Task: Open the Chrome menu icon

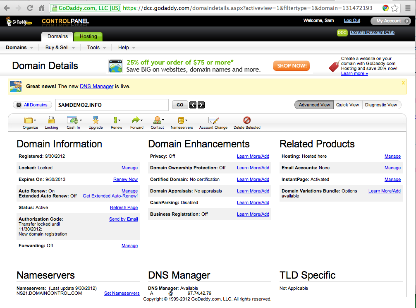Action: tap(408, 8)
